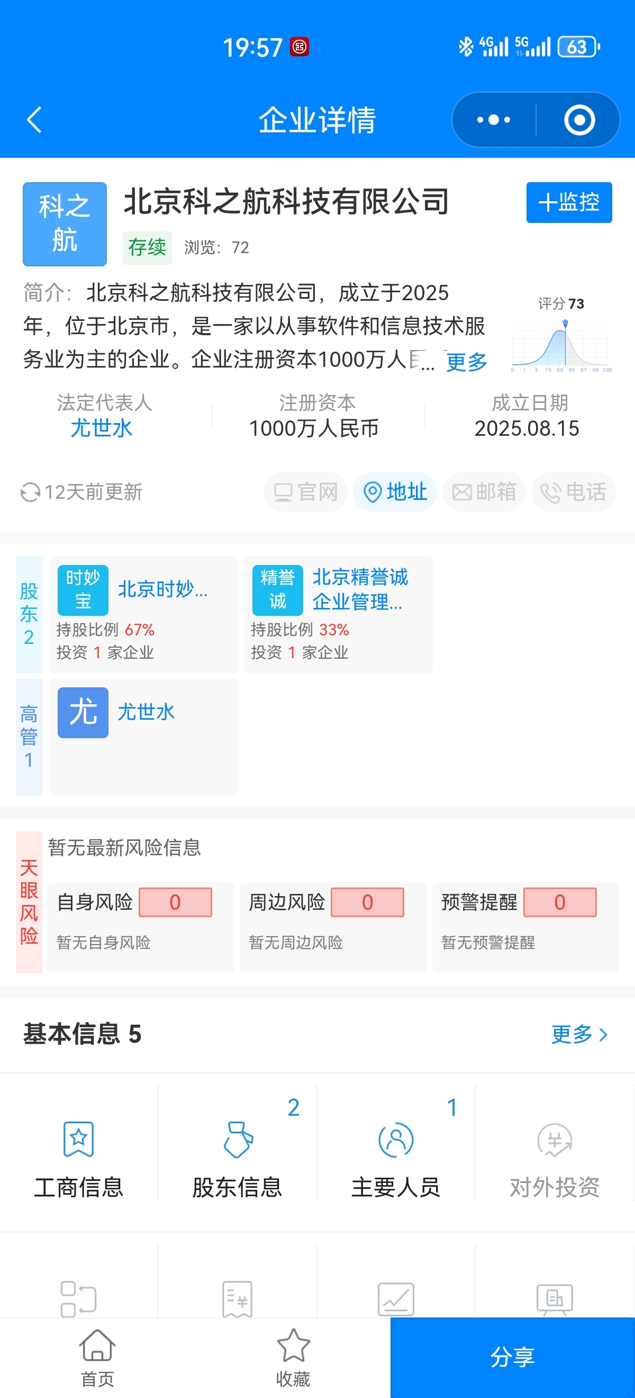The width and height of the screenshot is (635, 1398).
Task: Open the 股东 2 side tab
Action: point(29,614)
